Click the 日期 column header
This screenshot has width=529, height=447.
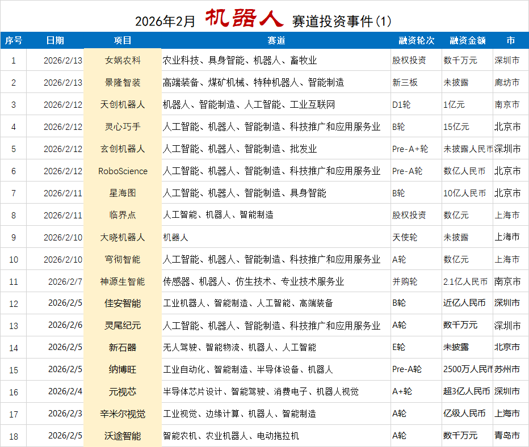55,40
